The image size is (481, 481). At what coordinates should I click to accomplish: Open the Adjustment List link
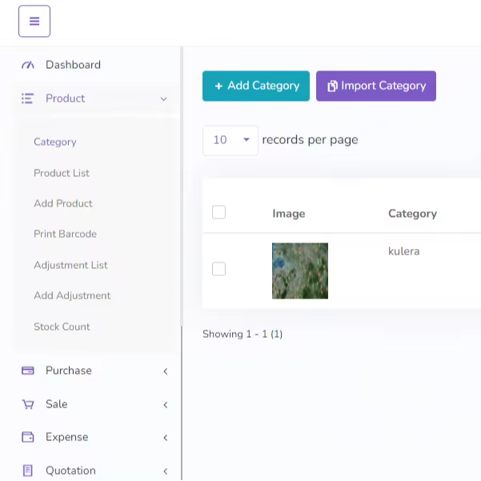70,265
